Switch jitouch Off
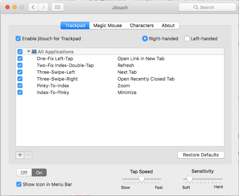 pyautogui.click(x=24, y=172)
